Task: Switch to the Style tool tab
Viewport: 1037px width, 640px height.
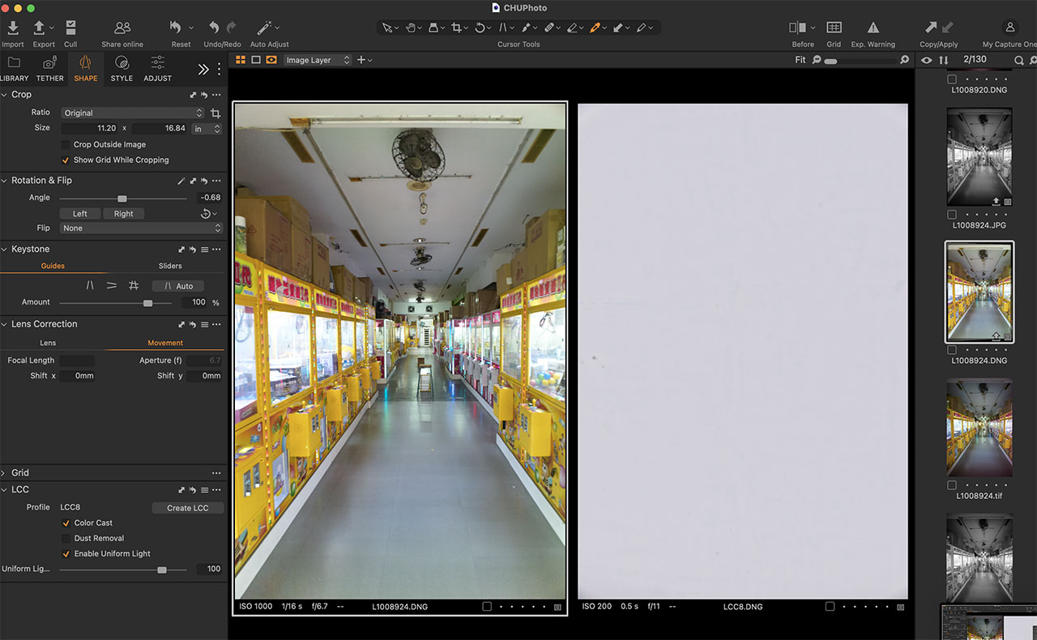Action: 122,67
